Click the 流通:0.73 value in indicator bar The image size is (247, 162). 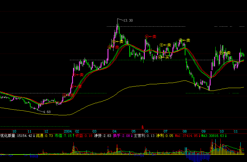(x=45, y=136)
